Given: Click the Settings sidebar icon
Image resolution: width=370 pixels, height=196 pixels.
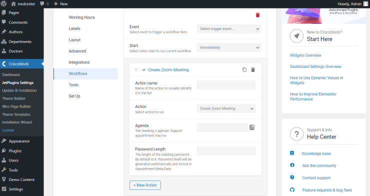Looking at the screenshot, I should point(4,189).
